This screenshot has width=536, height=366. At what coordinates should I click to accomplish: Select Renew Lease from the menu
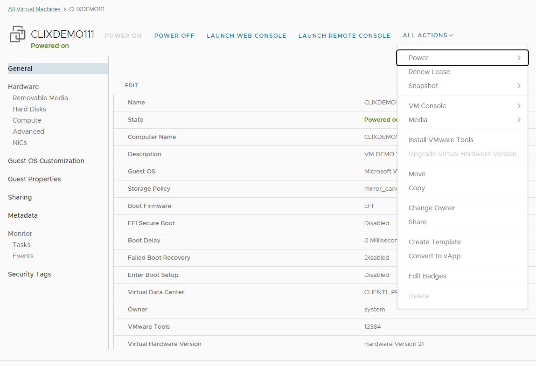pyautogui.click(x=429, y=72)
